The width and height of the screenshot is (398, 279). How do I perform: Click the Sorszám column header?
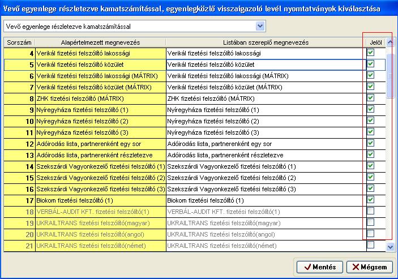(19, 42)
